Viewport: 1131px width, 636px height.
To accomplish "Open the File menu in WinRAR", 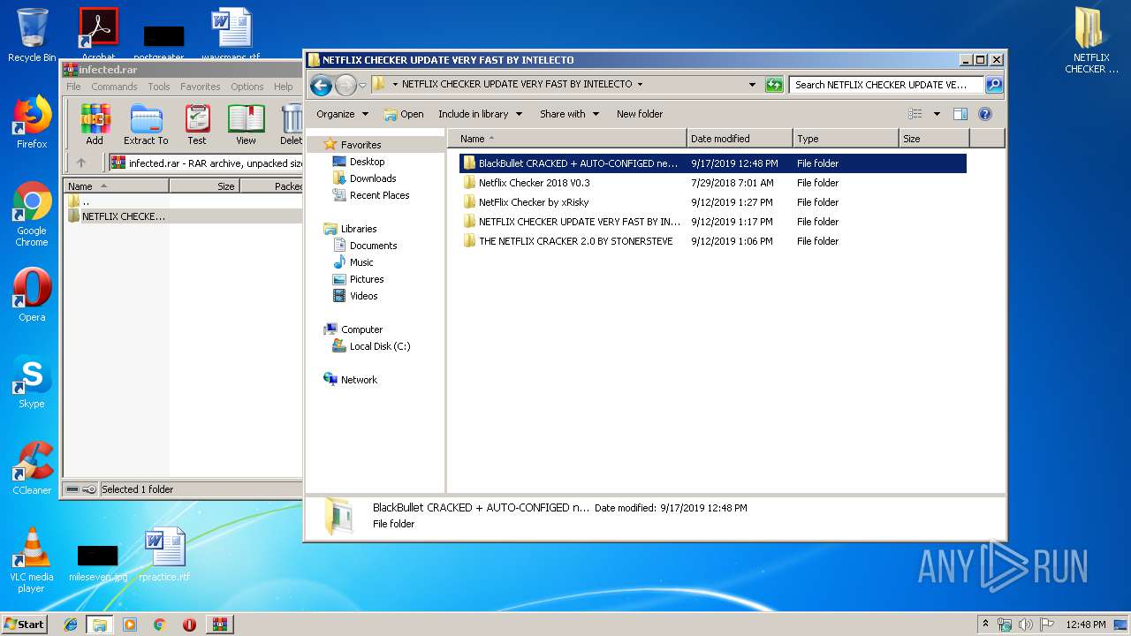I will pos(73,87).
